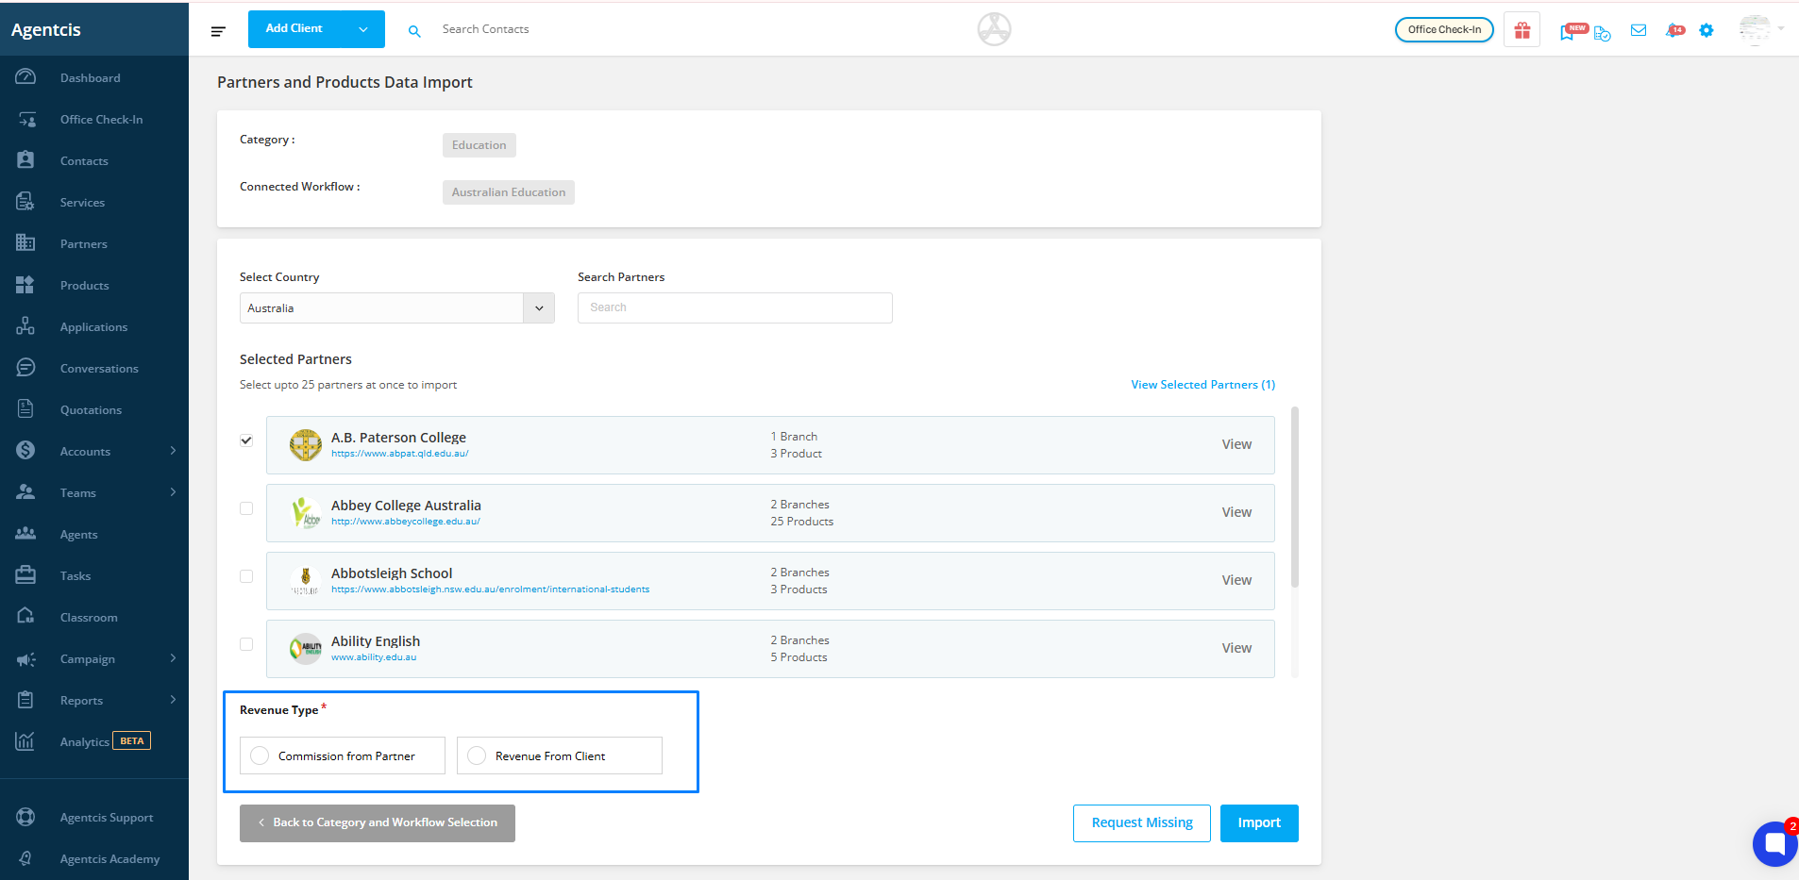Go to Contacts in sidebar menu
The height and width of the screenshot is (880, 1799).
pyautogui.click(x=84, y=161)
